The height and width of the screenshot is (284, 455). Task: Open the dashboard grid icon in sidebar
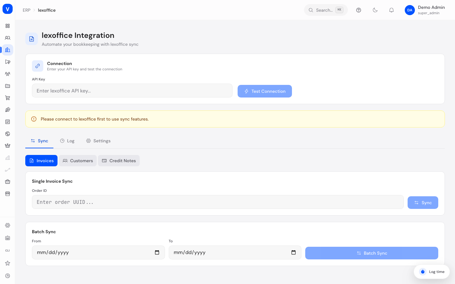tap(8, 26)
